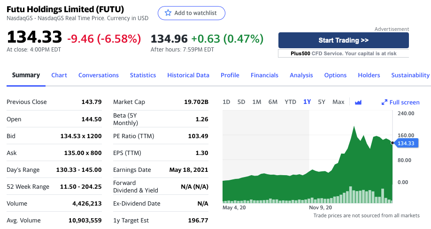Viewport: 431px width, 229px height.
Task: Click the Day's Range value 130.33 - 145.00
Action: click(79, 170)
